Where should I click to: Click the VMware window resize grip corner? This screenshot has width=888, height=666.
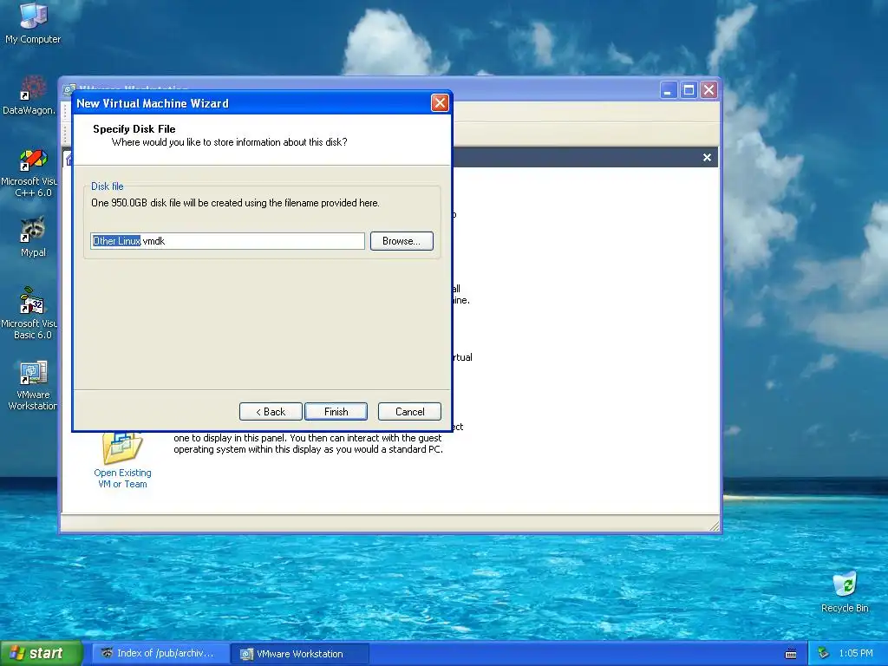click(715, 526)
